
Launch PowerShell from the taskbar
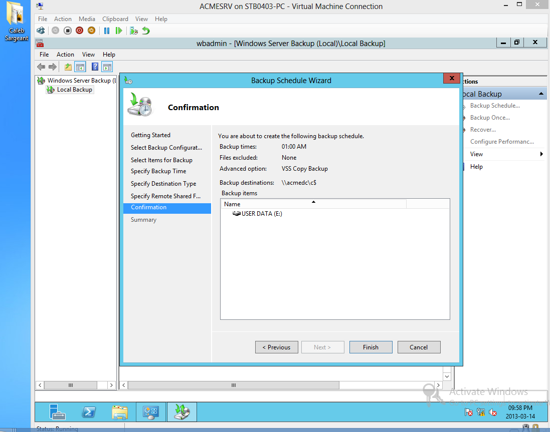point(89,411)
